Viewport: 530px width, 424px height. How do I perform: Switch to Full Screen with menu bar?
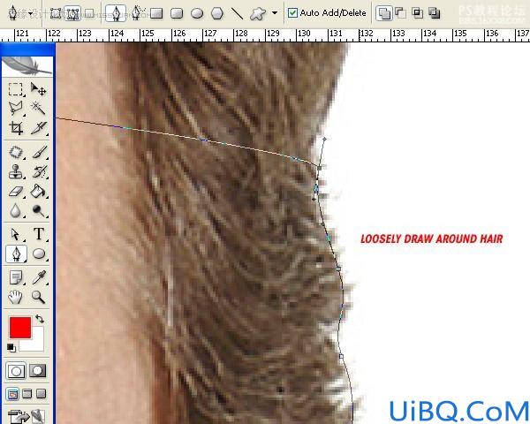[x=27, y=394]
